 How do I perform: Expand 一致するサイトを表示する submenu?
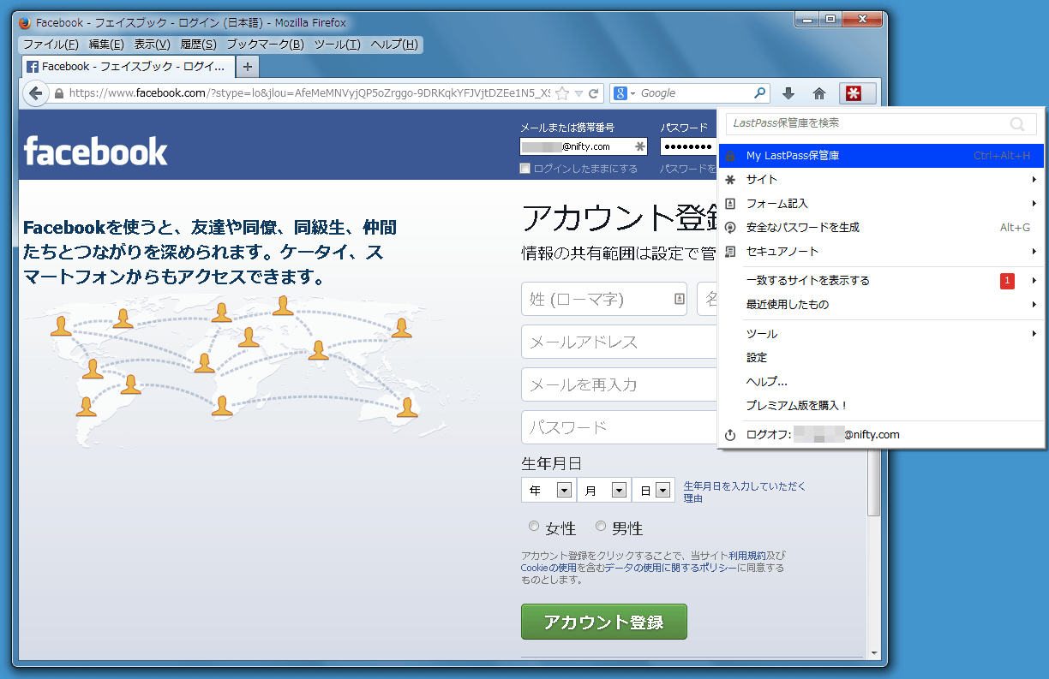(x=1034, y=281)
